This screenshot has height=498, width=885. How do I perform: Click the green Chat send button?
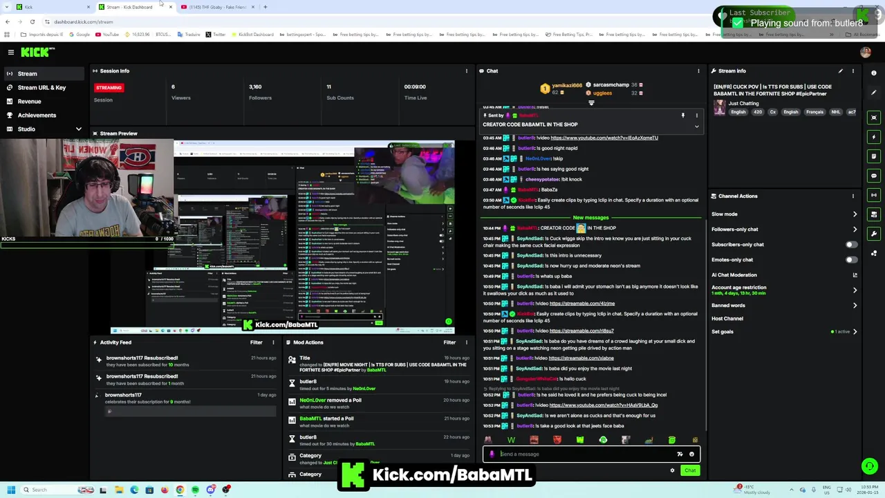click(x=690, y=470)
